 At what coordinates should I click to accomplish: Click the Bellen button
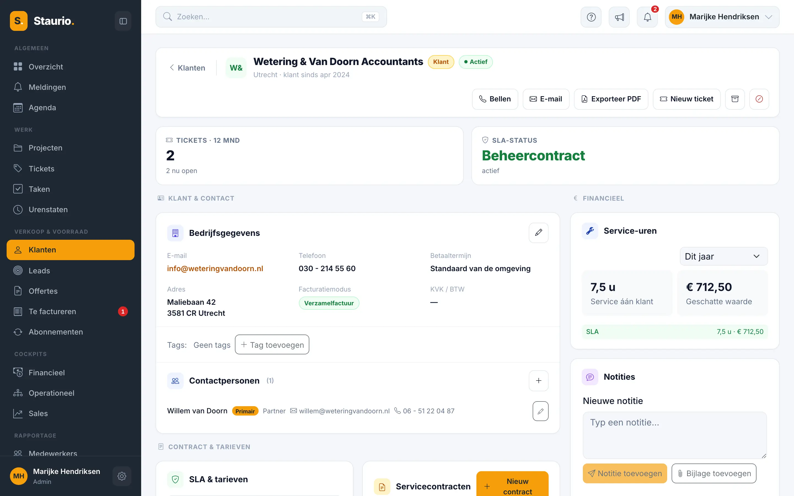tap(495, 99)
